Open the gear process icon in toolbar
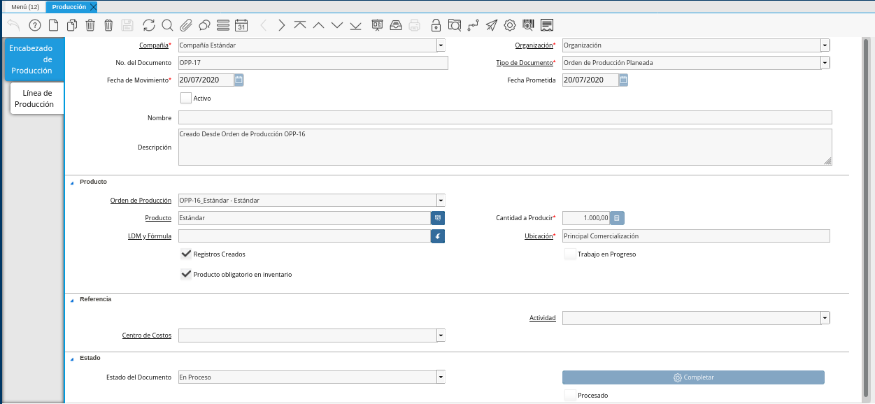This screenshot has height=404, width=875. [510, 25]
